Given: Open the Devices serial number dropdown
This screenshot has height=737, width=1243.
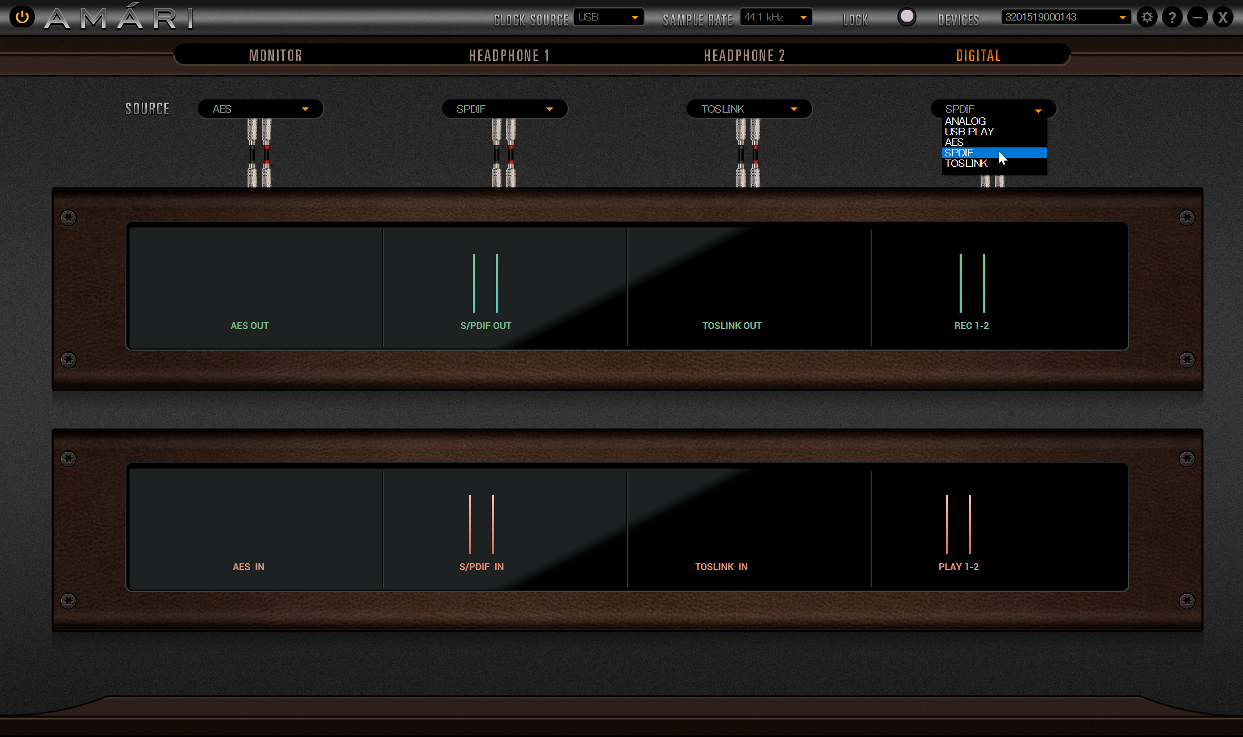Looking at the screenshot, I should [x=1066, y=17].
